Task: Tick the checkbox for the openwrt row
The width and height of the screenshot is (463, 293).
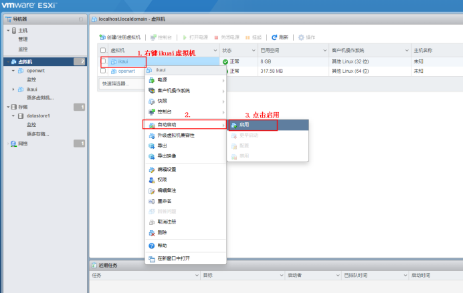Action: pyautogui.click(x=103, y=71)
